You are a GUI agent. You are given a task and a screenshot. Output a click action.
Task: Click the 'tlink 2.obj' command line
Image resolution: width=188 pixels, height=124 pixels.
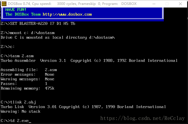pos(18,102)
